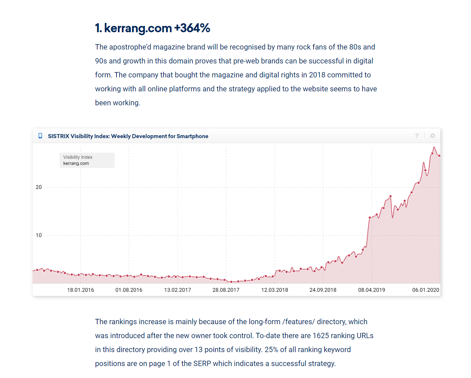
Task: Click the Visibility Index kerrang.com legend box
Action: click(x=87, y=160)
